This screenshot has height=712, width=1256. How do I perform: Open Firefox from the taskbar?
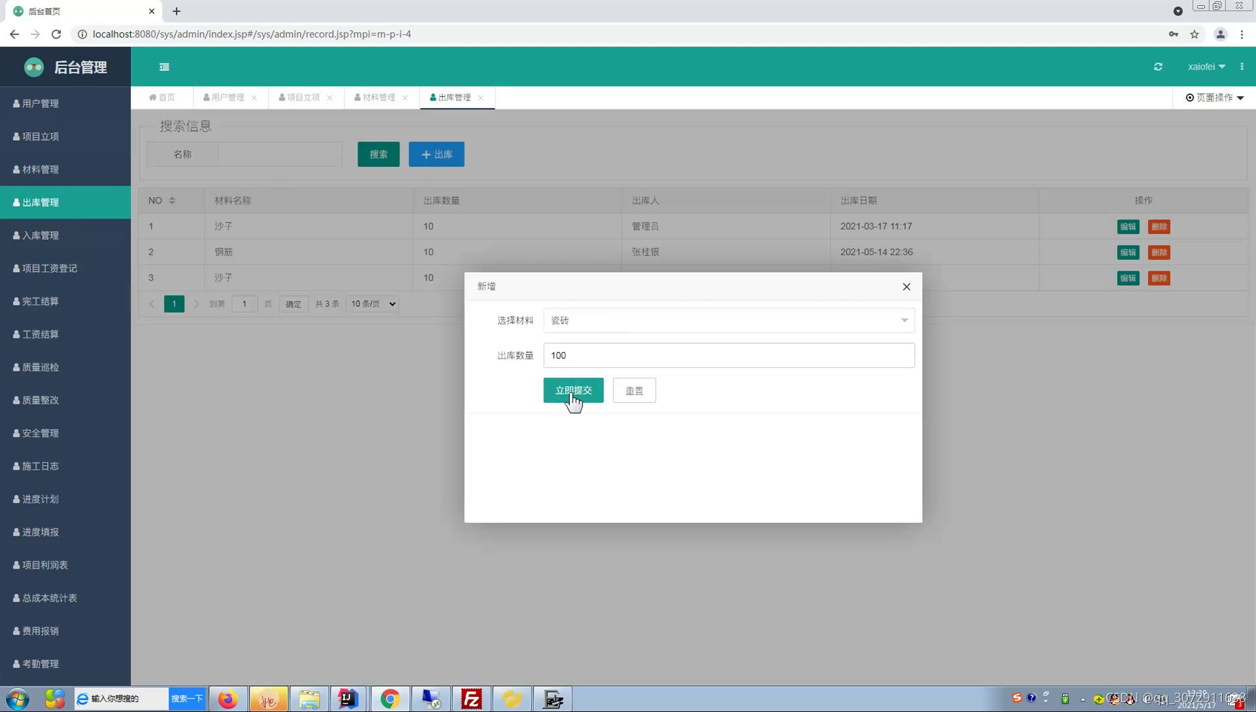(x=228, y=699)
